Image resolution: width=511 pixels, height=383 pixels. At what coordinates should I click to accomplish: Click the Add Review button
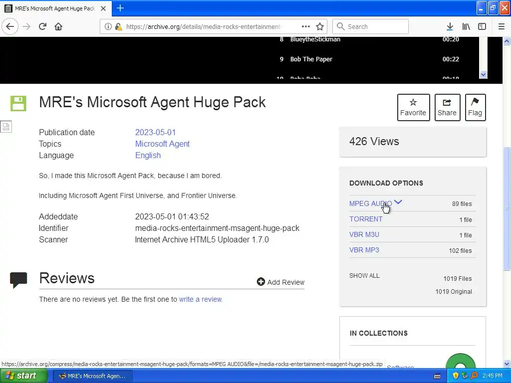tap(280, 282)
